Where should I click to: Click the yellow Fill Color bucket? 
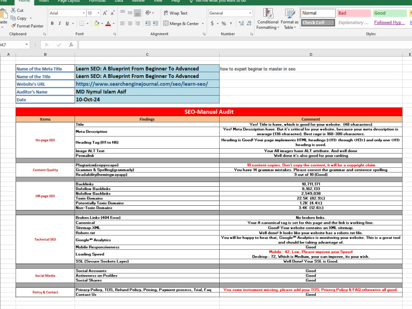coord(96,23)
